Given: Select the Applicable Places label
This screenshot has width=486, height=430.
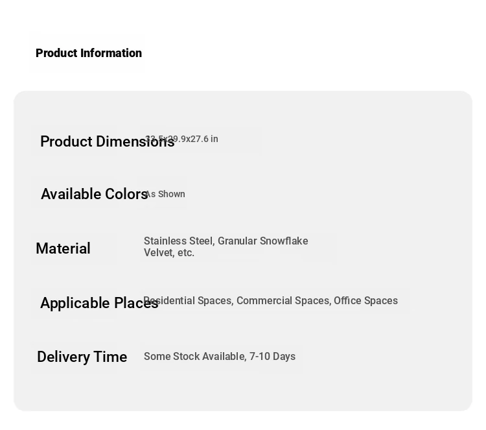Looking at the screenshot, I should [99, 303].
